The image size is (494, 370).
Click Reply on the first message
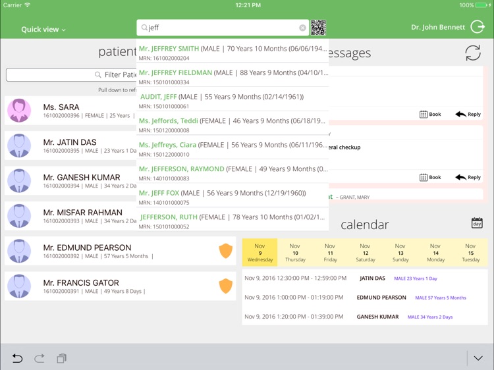(468, 115)
